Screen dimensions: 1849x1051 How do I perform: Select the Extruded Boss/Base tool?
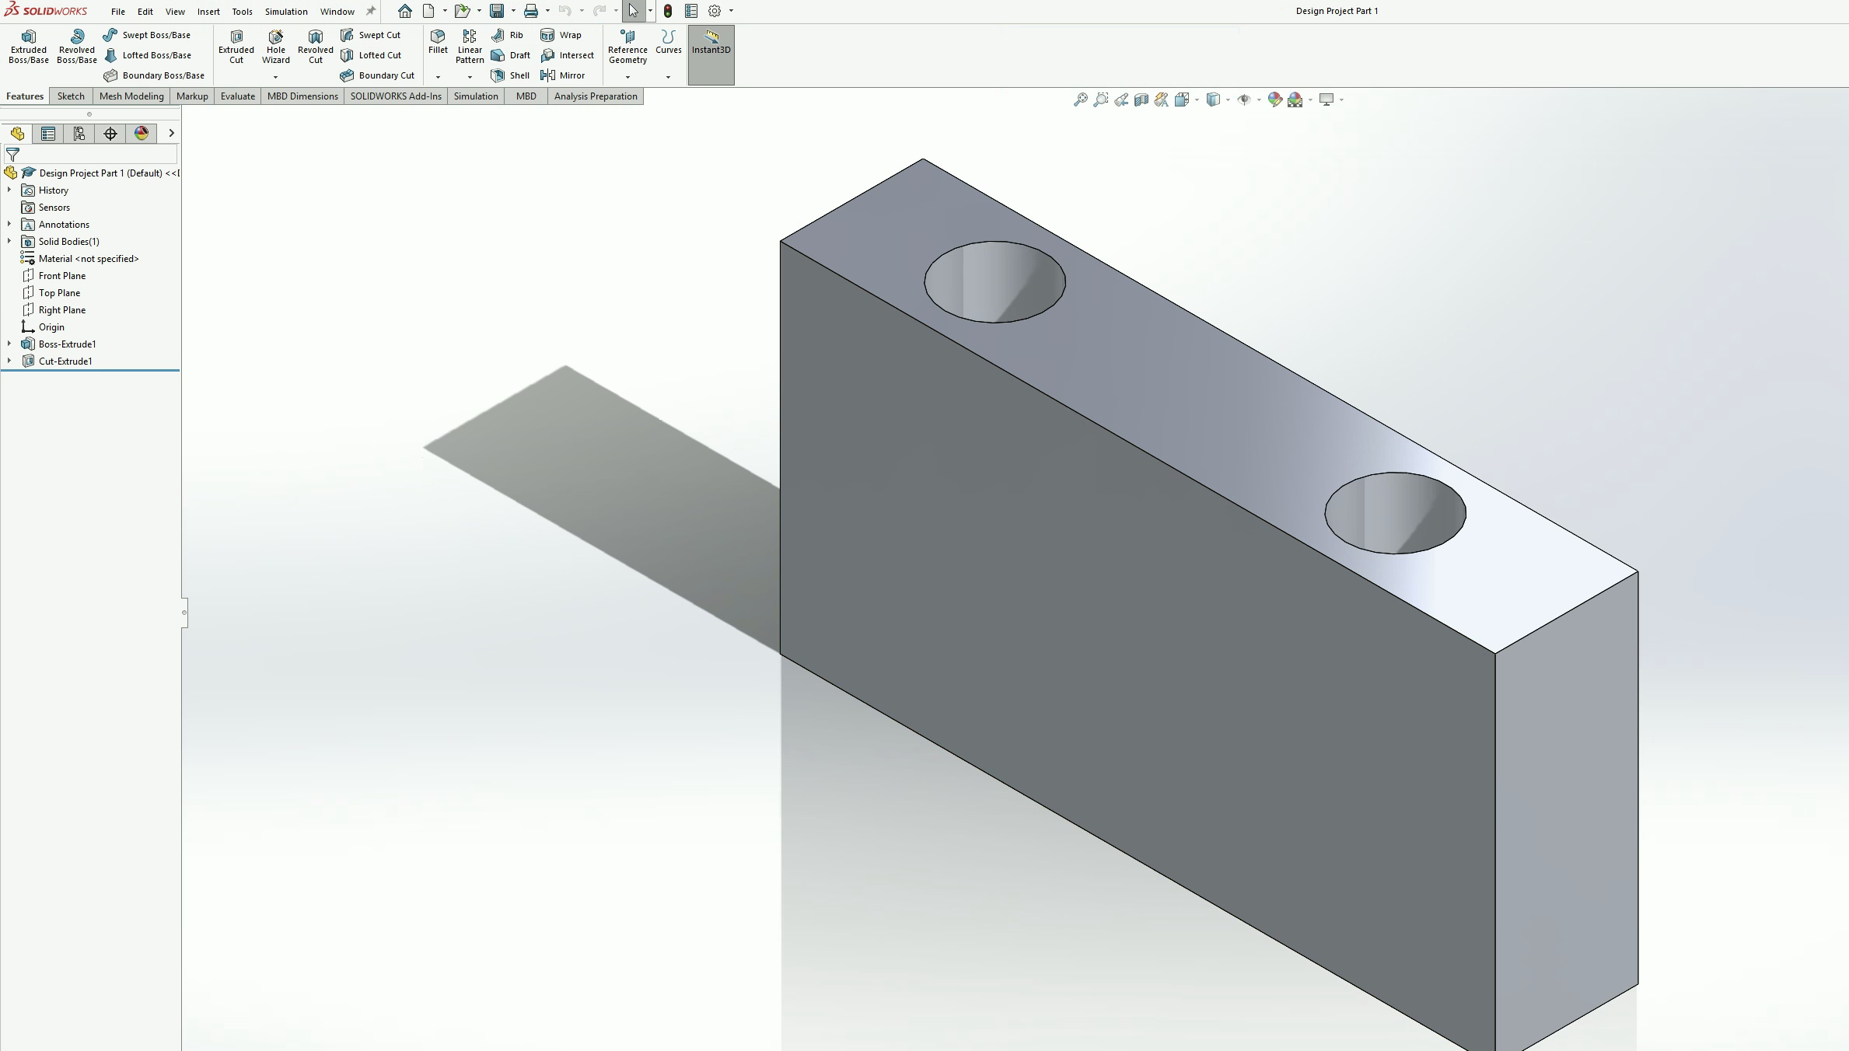coord(29,47)
